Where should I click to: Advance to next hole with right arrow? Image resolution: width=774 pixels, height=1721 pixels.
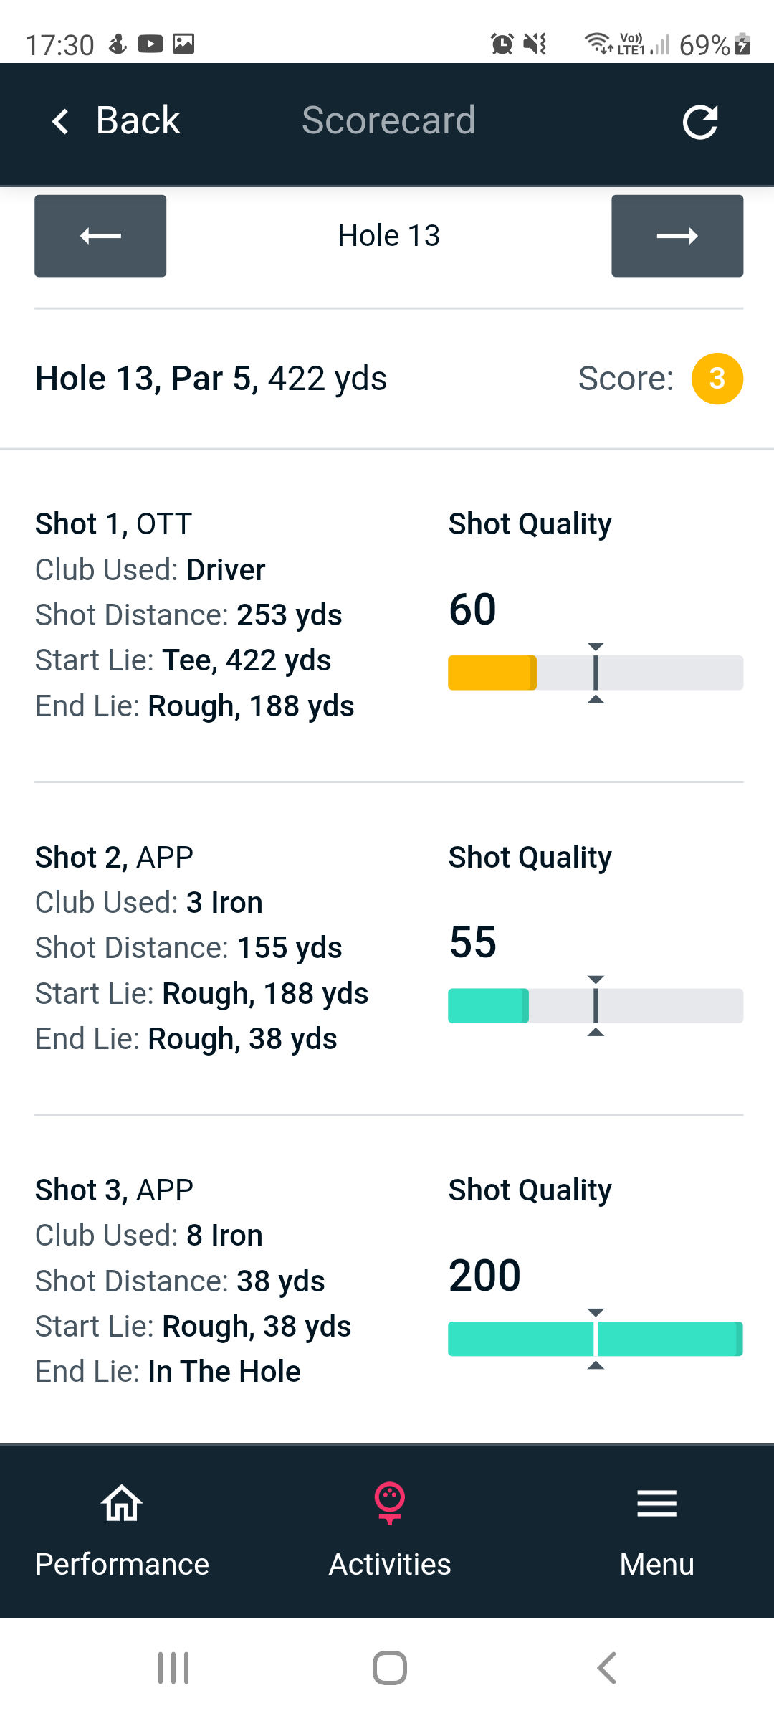[x=677, y=236]
